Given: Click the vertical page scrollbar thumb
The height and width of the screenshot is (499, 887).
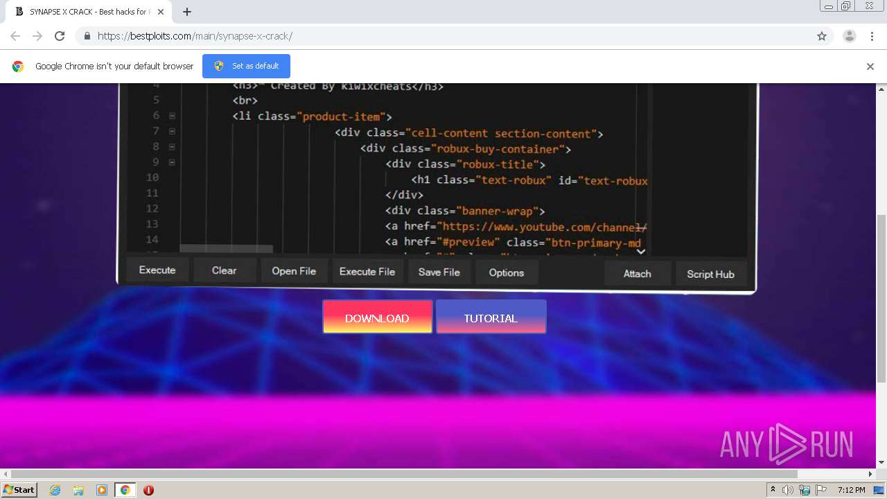Looking at the screenshot, I should point(881,298).
